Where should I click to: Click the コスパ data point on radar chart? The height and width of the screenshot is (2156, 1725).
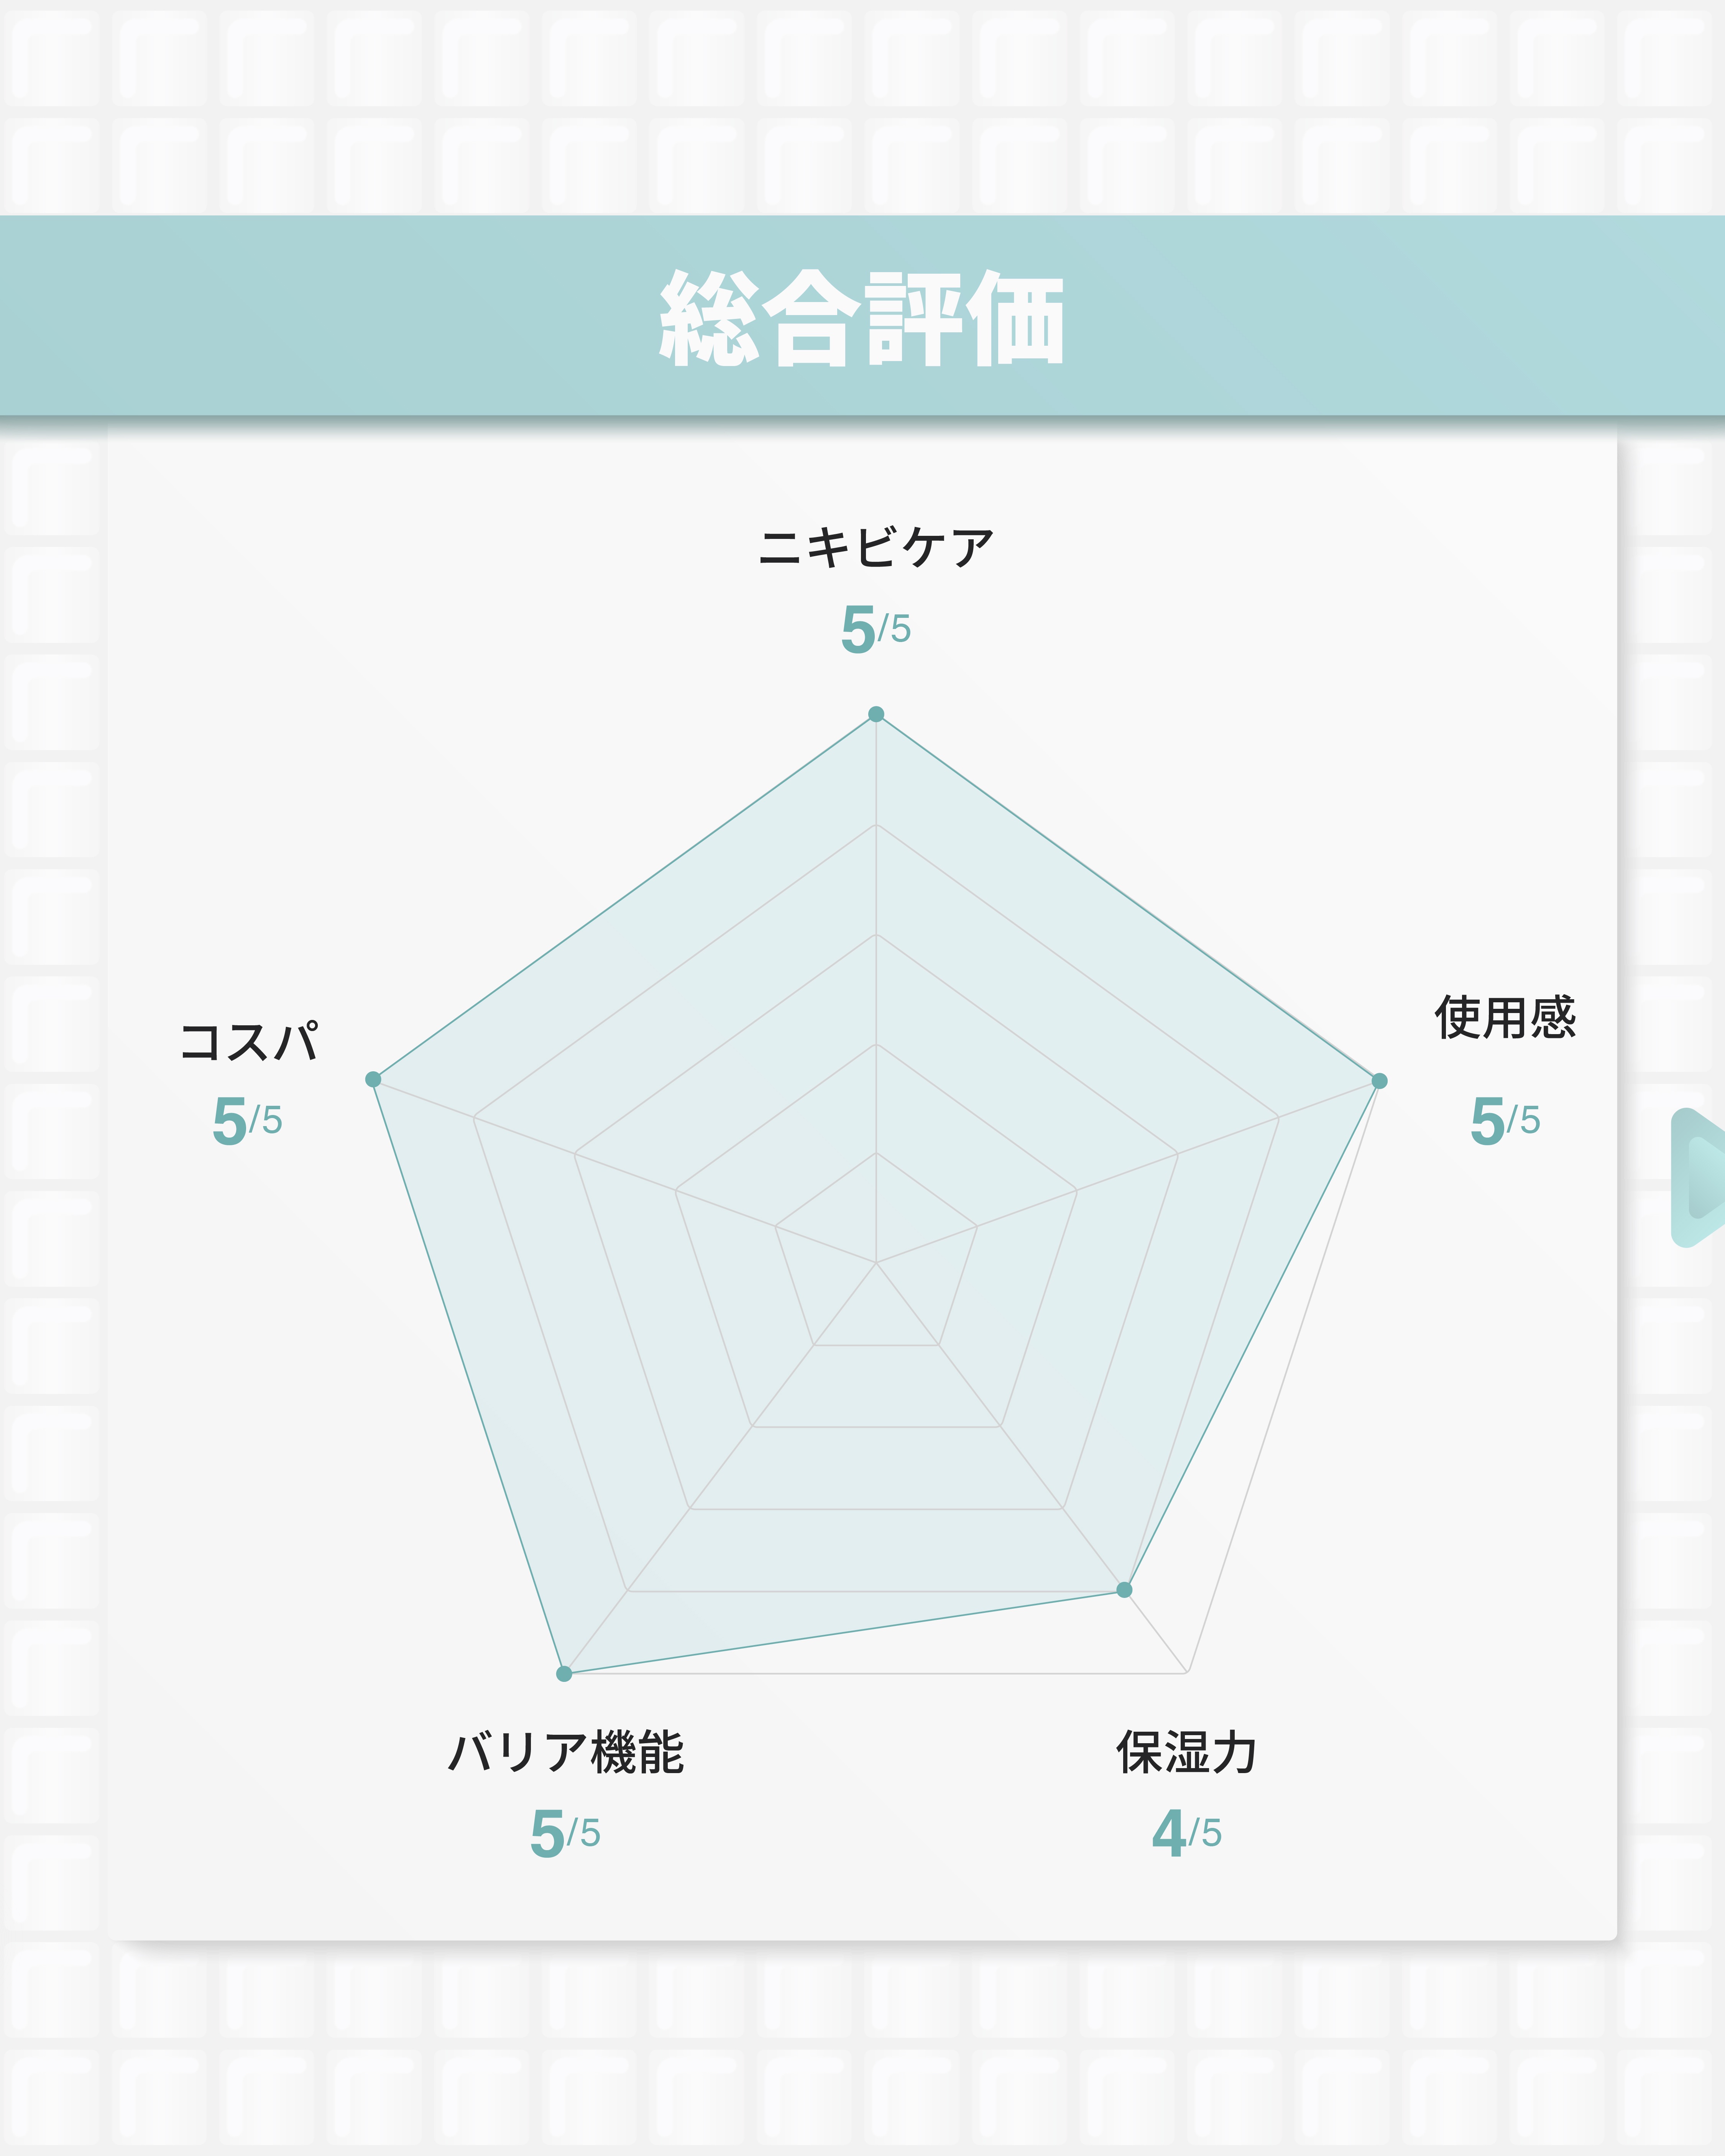373,1079
